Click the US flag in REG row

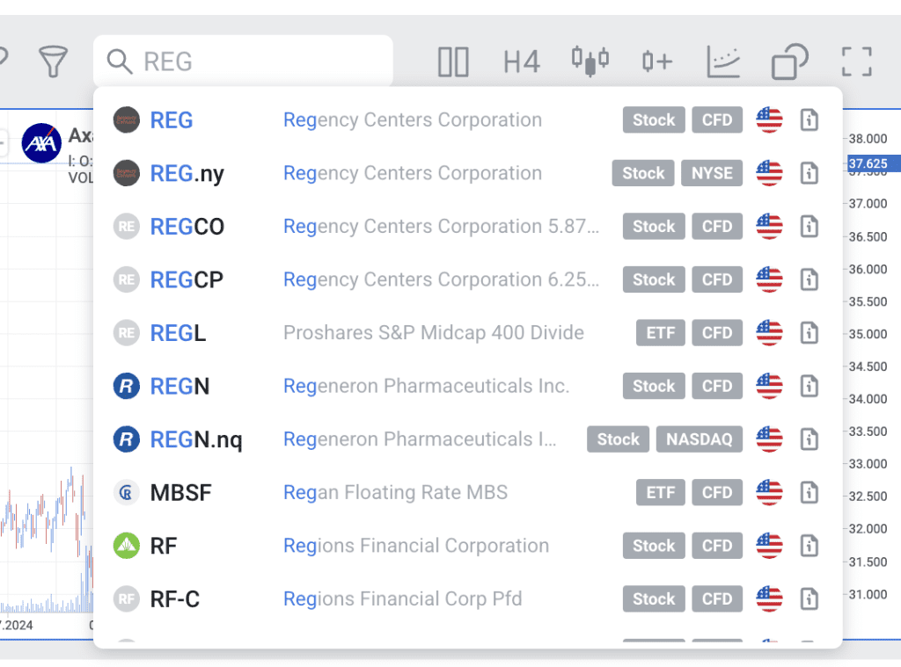(769, 120)
